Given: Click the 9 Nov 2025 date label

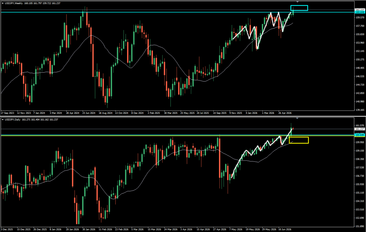Looking at the screenshot, I should point(236,113).
